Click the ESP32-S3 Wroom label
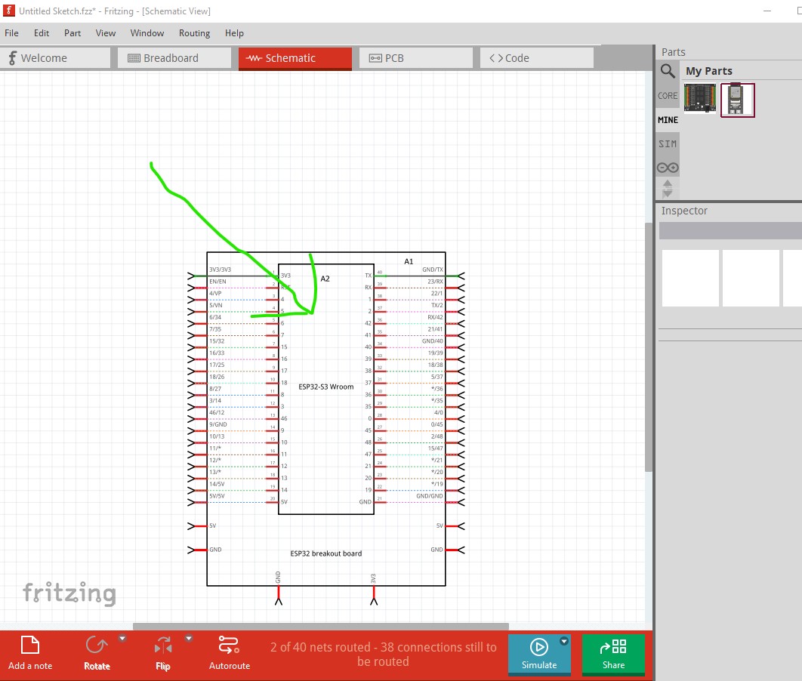This screenshot has height=681, width=802. (325, 387)
